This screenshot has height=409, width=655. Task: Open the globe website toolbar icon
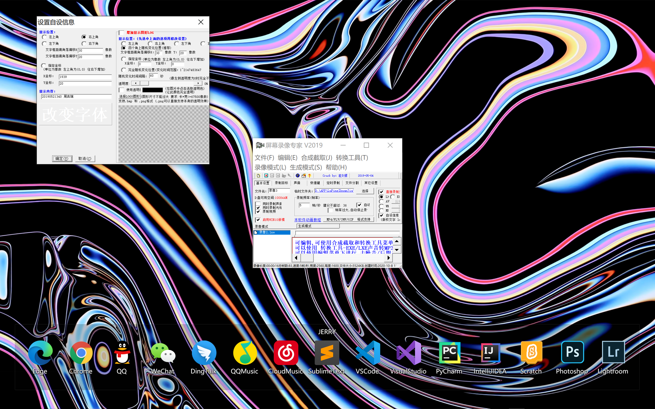(x=298, y=176)
